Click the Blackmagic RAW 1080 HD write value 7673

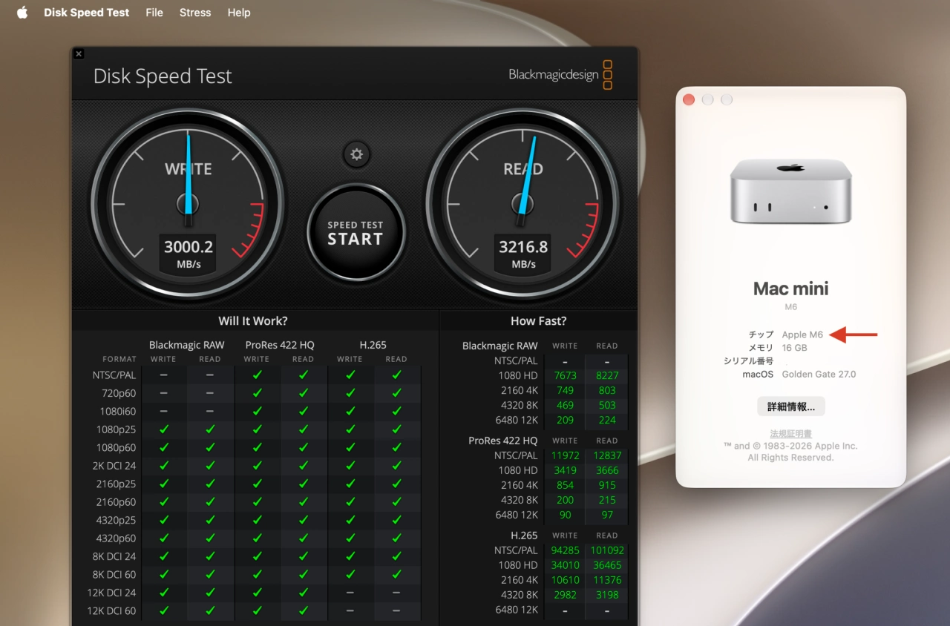point(565,375)
